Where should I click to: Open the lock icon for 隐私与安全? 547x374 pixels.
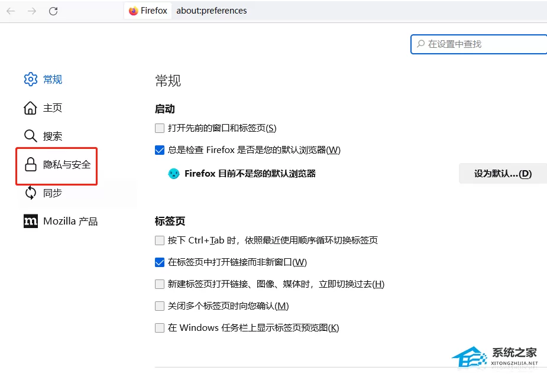pos(31,164)
